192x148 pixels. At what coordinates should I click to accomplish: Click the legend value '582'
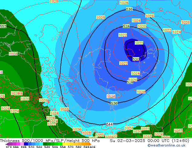[78, 147]
